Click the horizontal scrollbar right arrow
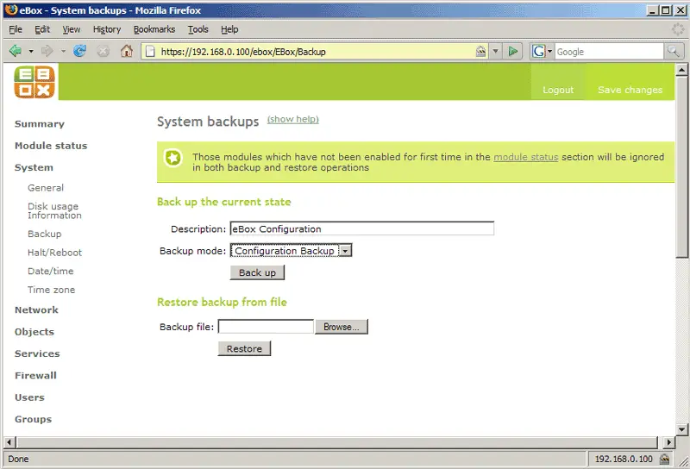Viewport: 690px width, 469px height. [669, 442]
